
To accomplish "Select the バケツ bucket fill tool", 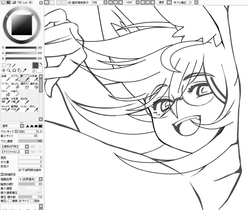I will click(x=6, y=94).
